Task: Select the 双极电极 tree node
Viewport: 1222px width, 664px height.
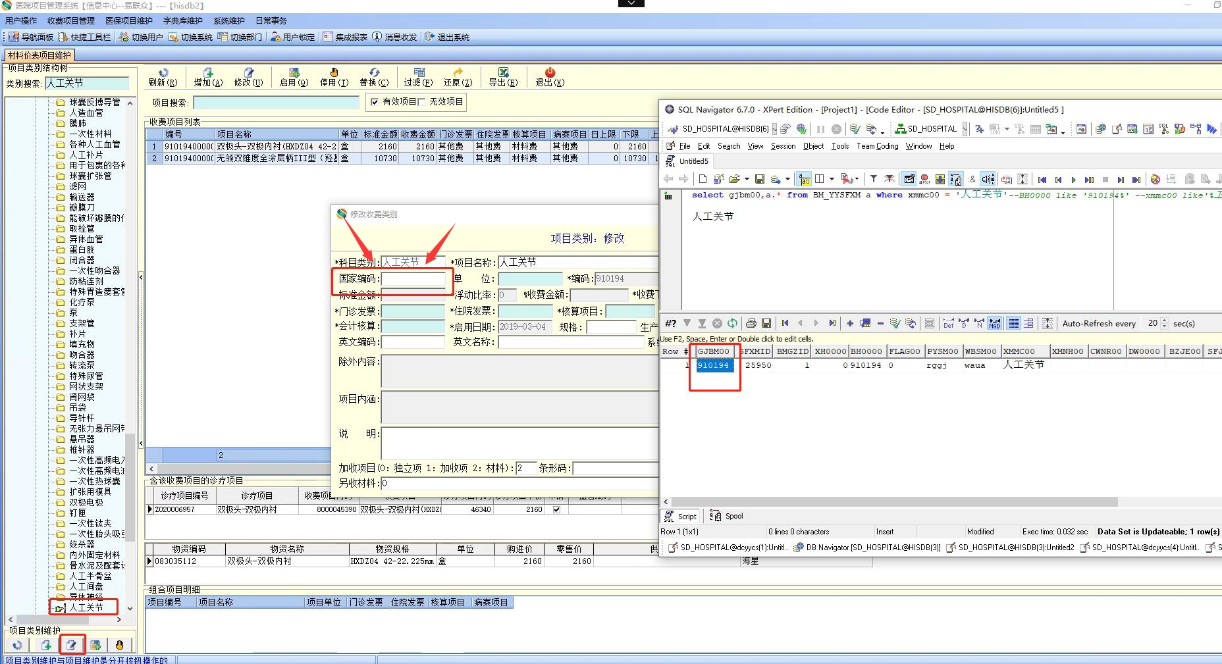Action: (86, 502)
